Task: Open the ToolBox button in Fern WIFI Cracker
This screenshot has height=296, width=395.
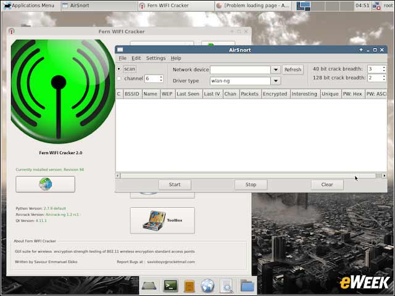Action: [x=162, y=220]
